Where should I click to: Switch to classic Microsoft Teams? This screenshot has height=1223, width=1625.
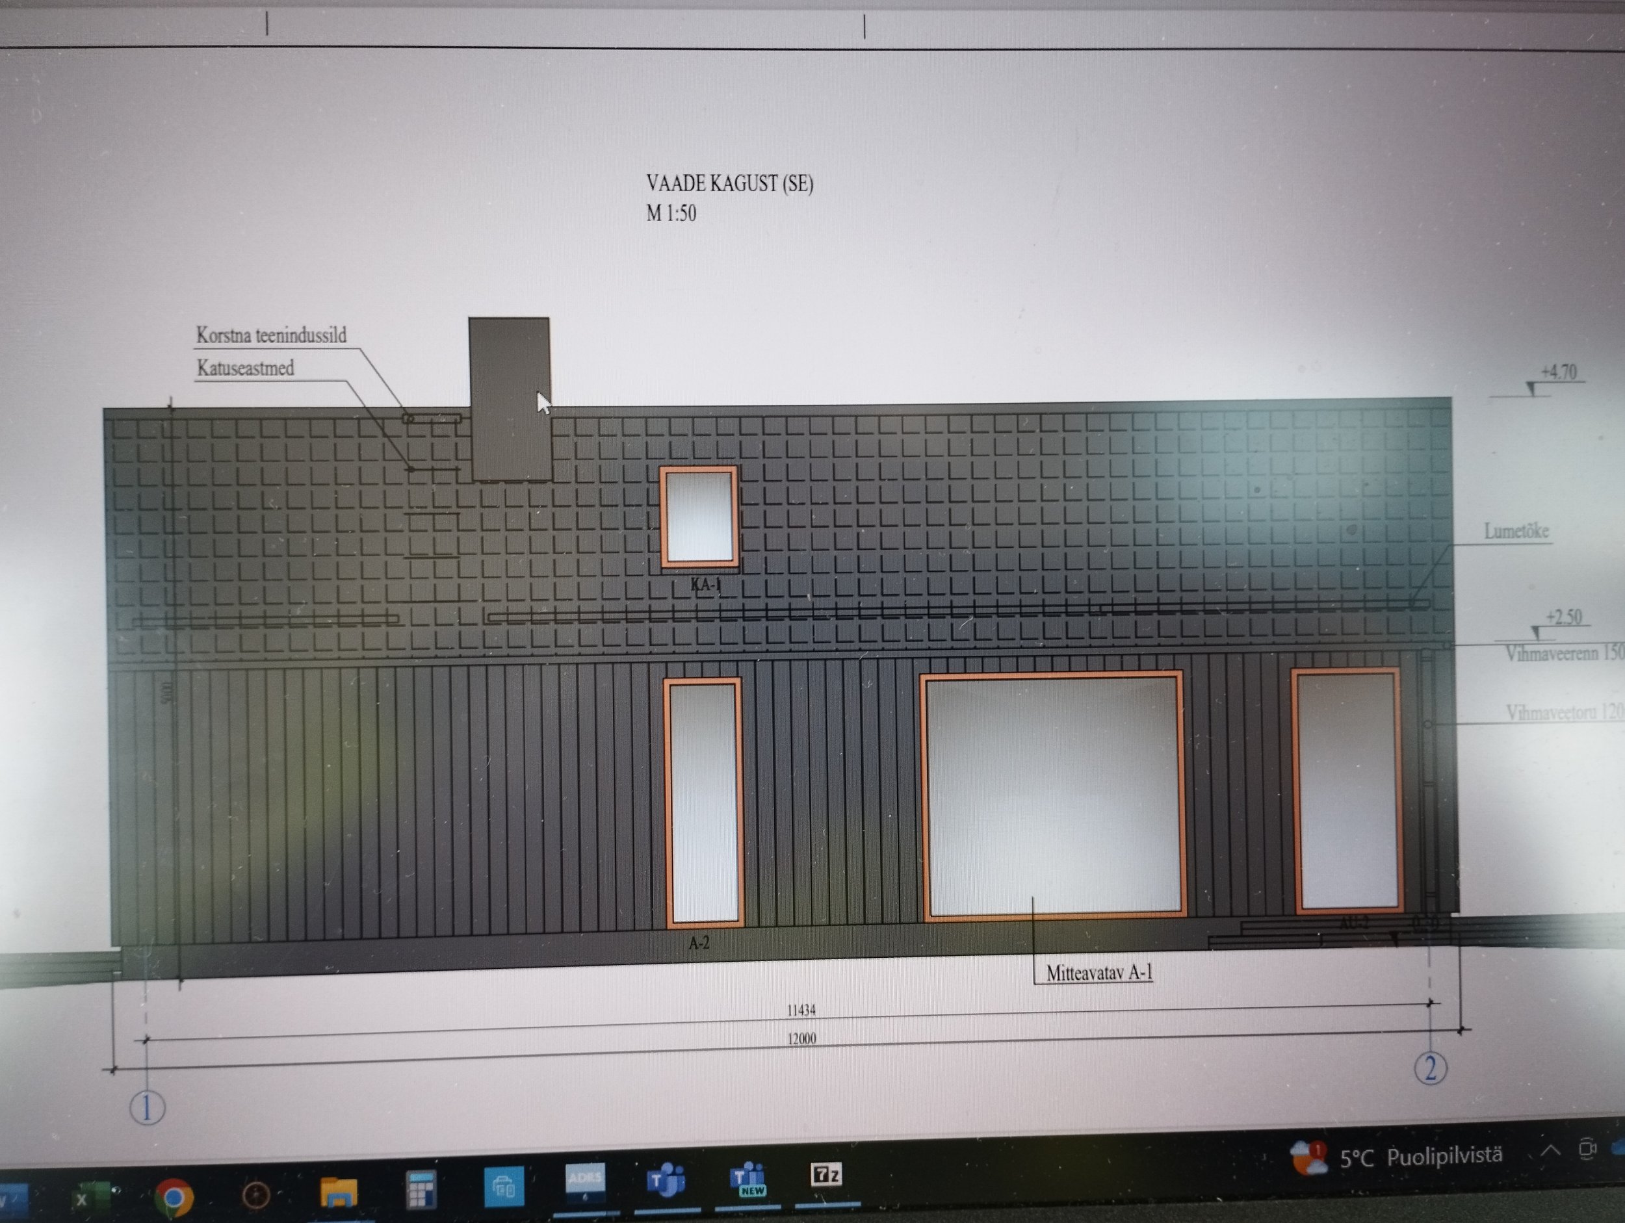666,1181
